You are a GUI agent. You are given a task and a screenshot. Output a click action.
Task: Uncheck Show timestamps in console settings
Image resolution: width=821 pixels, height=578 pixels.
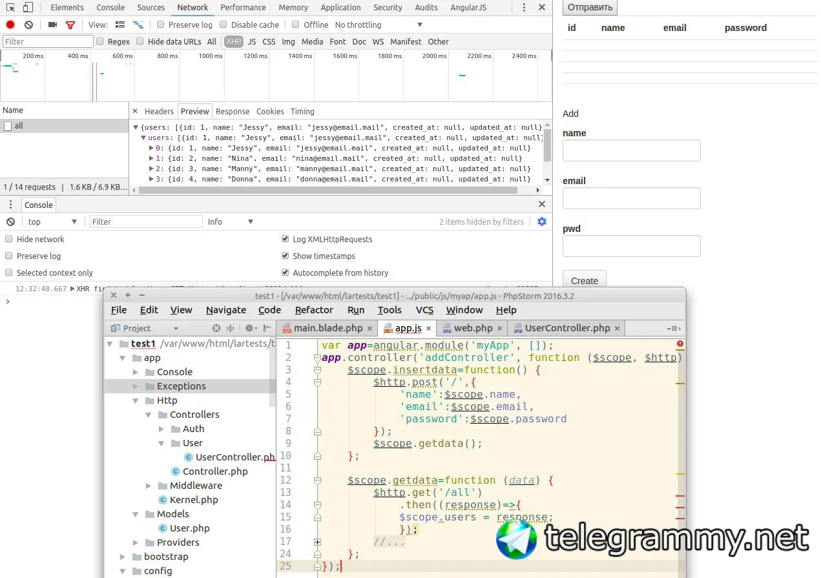[286, 256]
